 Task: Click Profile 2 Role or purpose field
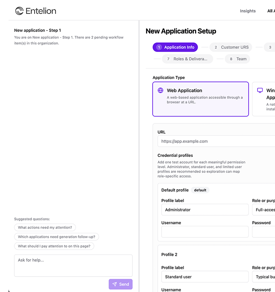263,277
